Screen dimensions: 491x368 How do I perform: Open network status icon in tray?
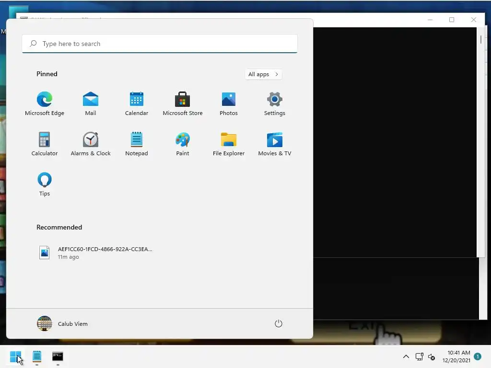[419, 356]
